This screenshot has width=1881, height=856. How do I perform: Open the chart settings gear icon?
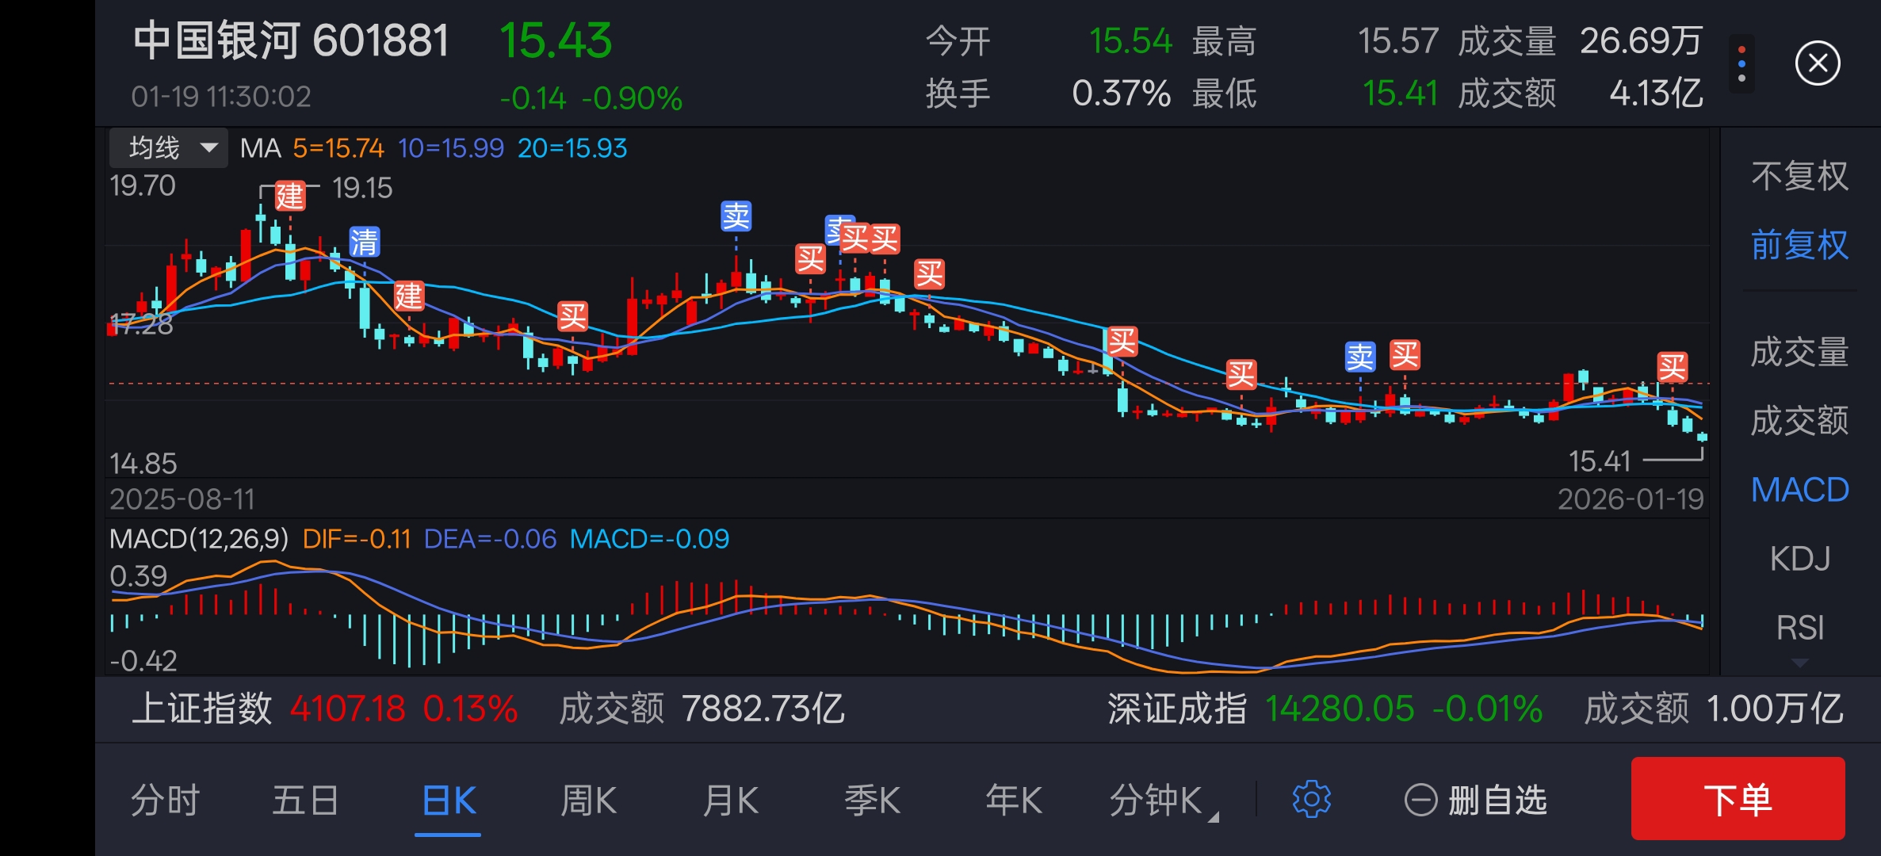click(1311, 799)
